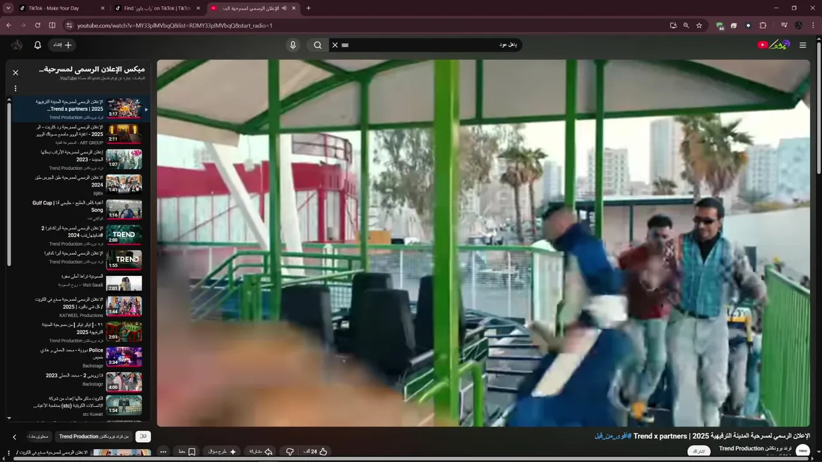Bookmark this page star icon
The image size is (822, 462).
(x=699, y=26)
